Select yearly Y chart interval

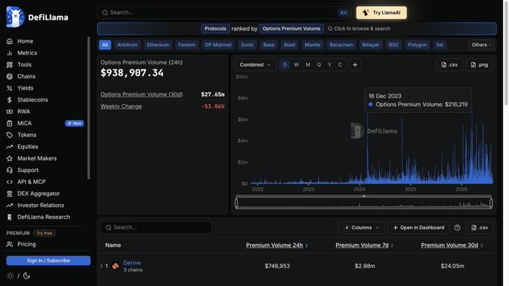click(329, 65)
